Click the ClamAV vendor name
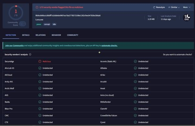The image size is (195, 126). (x=104, y=109)
